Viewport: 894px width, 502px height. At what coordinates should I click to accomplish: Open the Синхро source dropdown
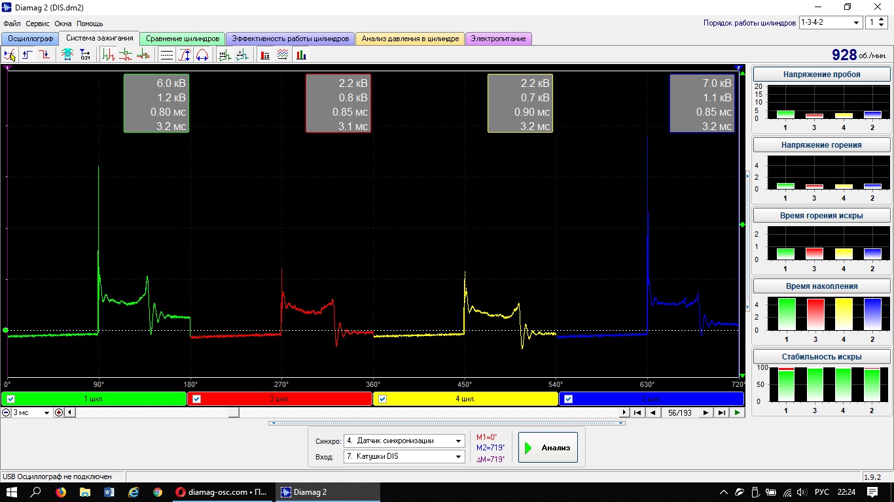click(x=404, y=441)
